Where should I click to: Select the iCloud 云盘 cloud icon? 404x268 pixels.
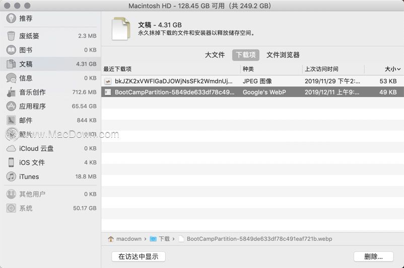(x=11, y=148)
